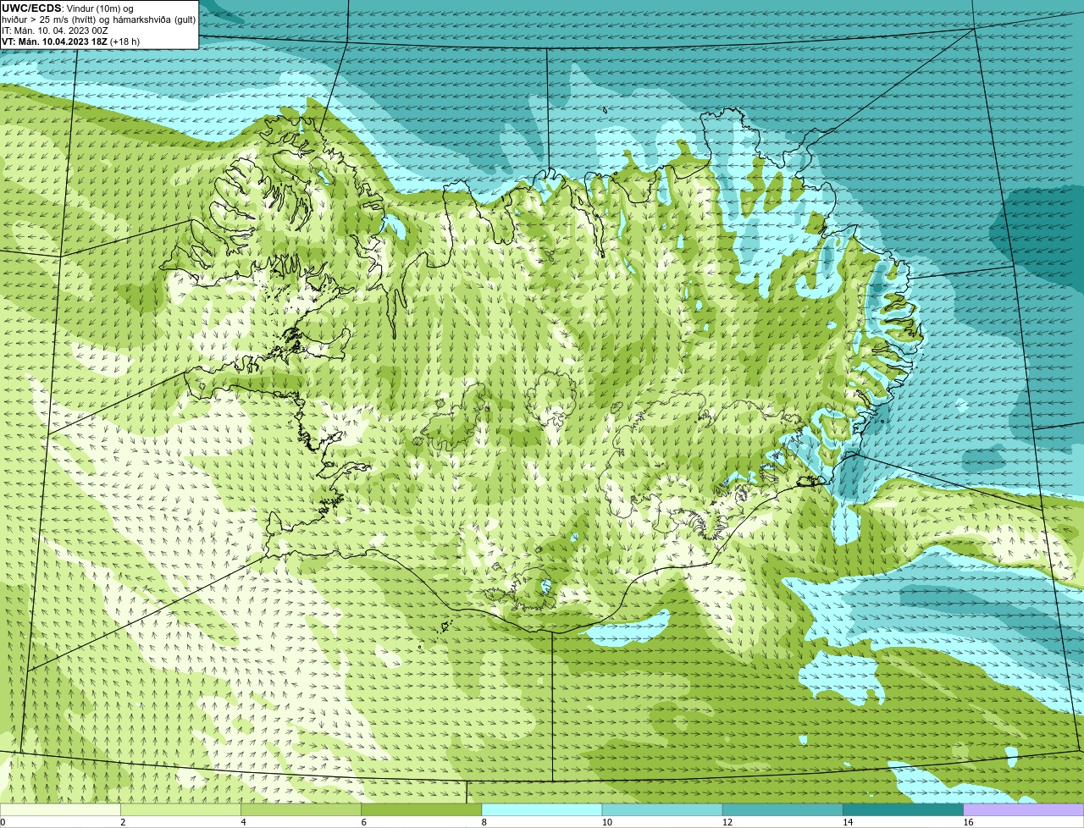Click the scale label '10'
This screenshot has width=1084, height=828.
tap(606, 822)
